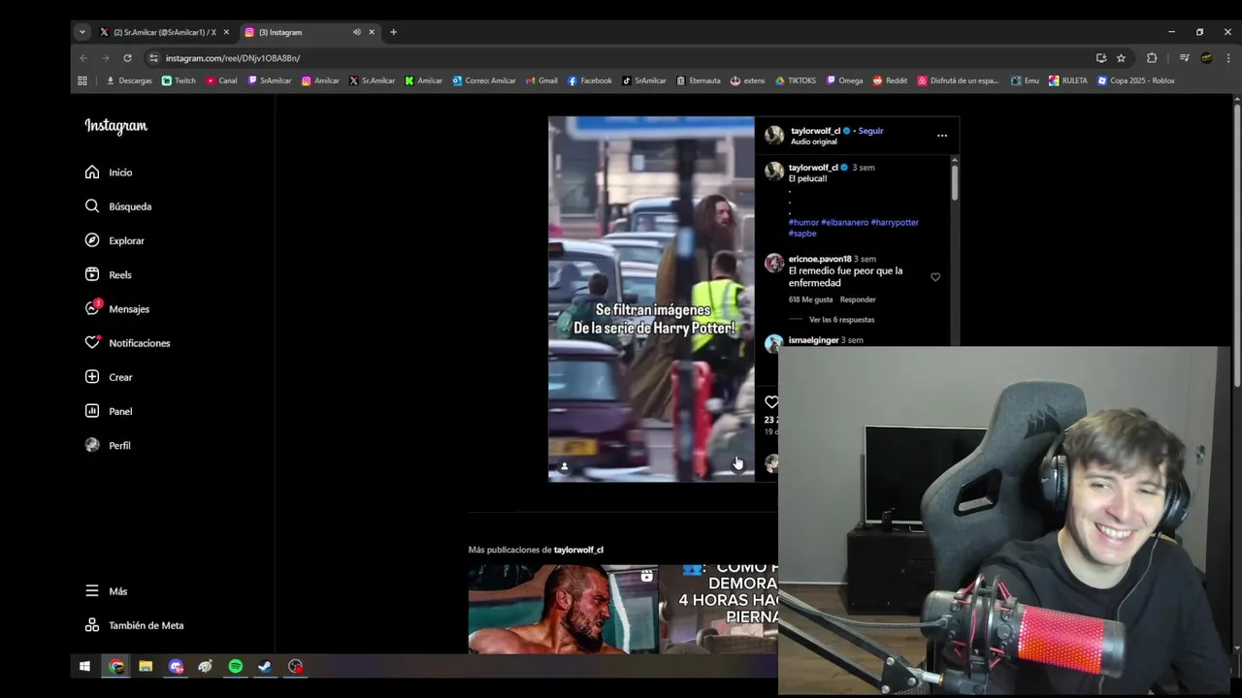Open hashtag #elbananero
Screen dimensions: 1242x698
tap(844, 222)
